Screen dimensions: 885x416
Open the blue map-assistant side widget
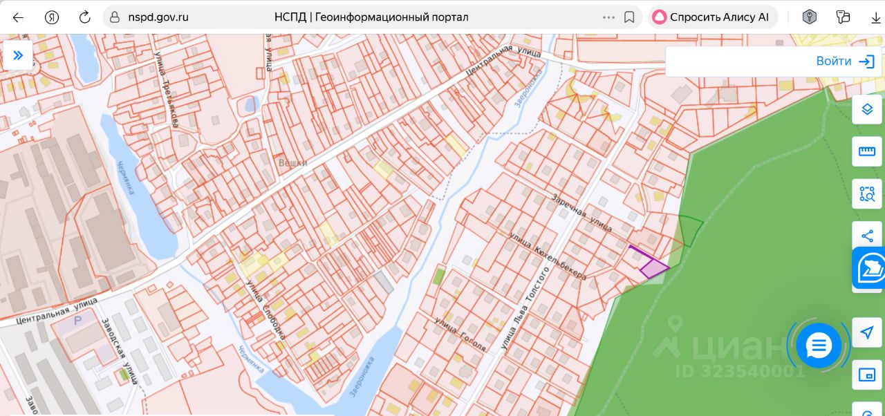(x=869, y=268)
